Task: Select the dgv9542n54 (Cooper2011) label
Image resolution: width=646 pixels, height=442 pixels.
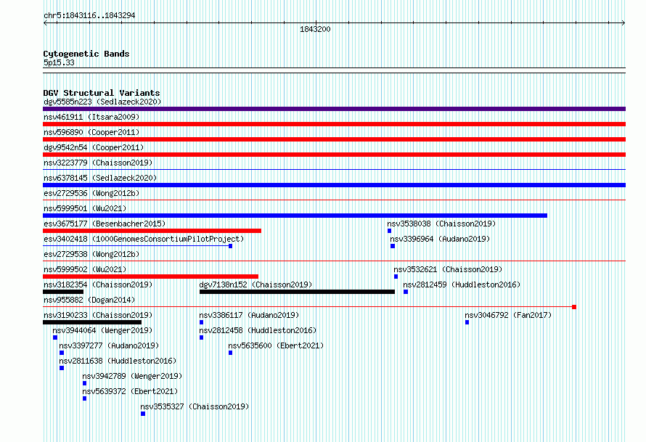Action: (x=94, y=147)
